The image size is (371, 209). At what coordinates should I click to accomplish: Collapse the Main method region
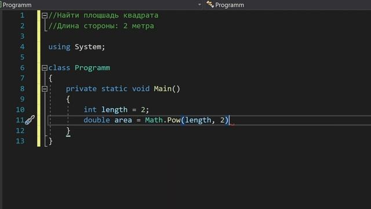point(45,89)
